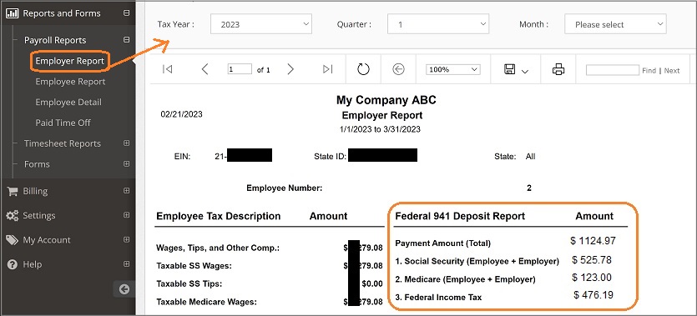Open the Quarter dropdown
Viewport: 697px width, 316px height.
438,24
